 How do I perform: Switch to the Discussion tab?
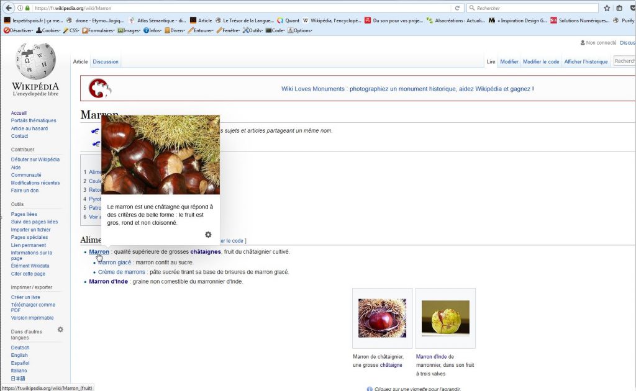[x=106, y=61]
